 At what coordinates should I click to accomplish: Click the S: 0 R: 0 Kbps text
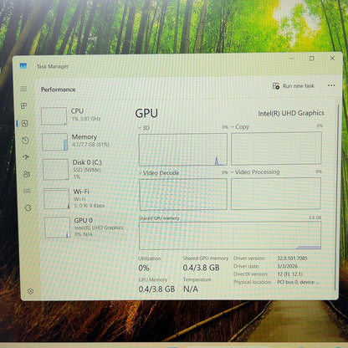click(90, 206)
